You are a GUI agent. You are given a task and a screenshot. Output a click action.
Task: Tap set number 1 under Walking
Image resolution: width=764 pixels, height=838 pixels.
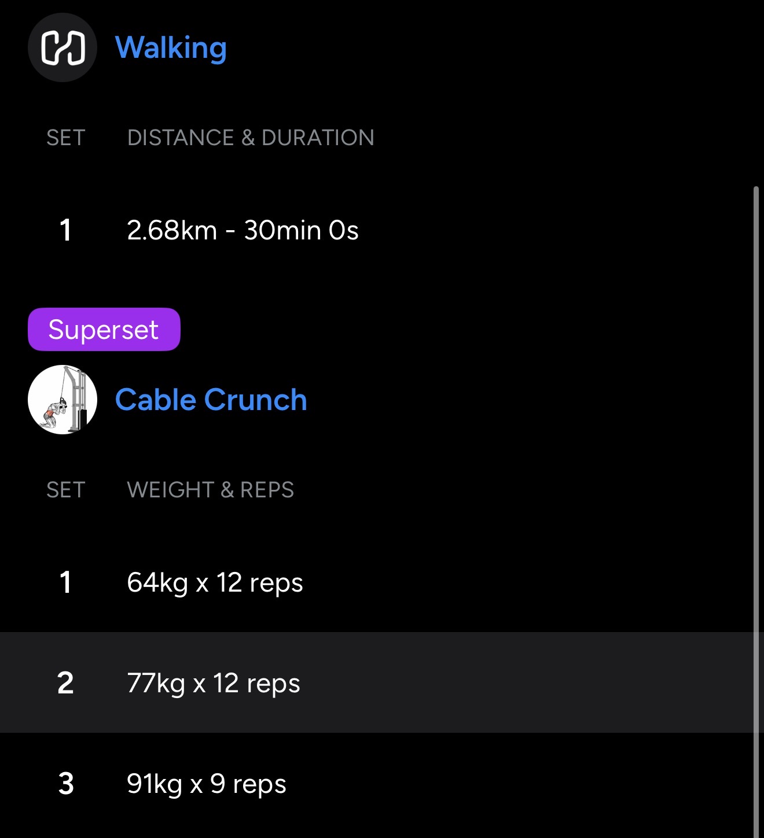(65, 230)
